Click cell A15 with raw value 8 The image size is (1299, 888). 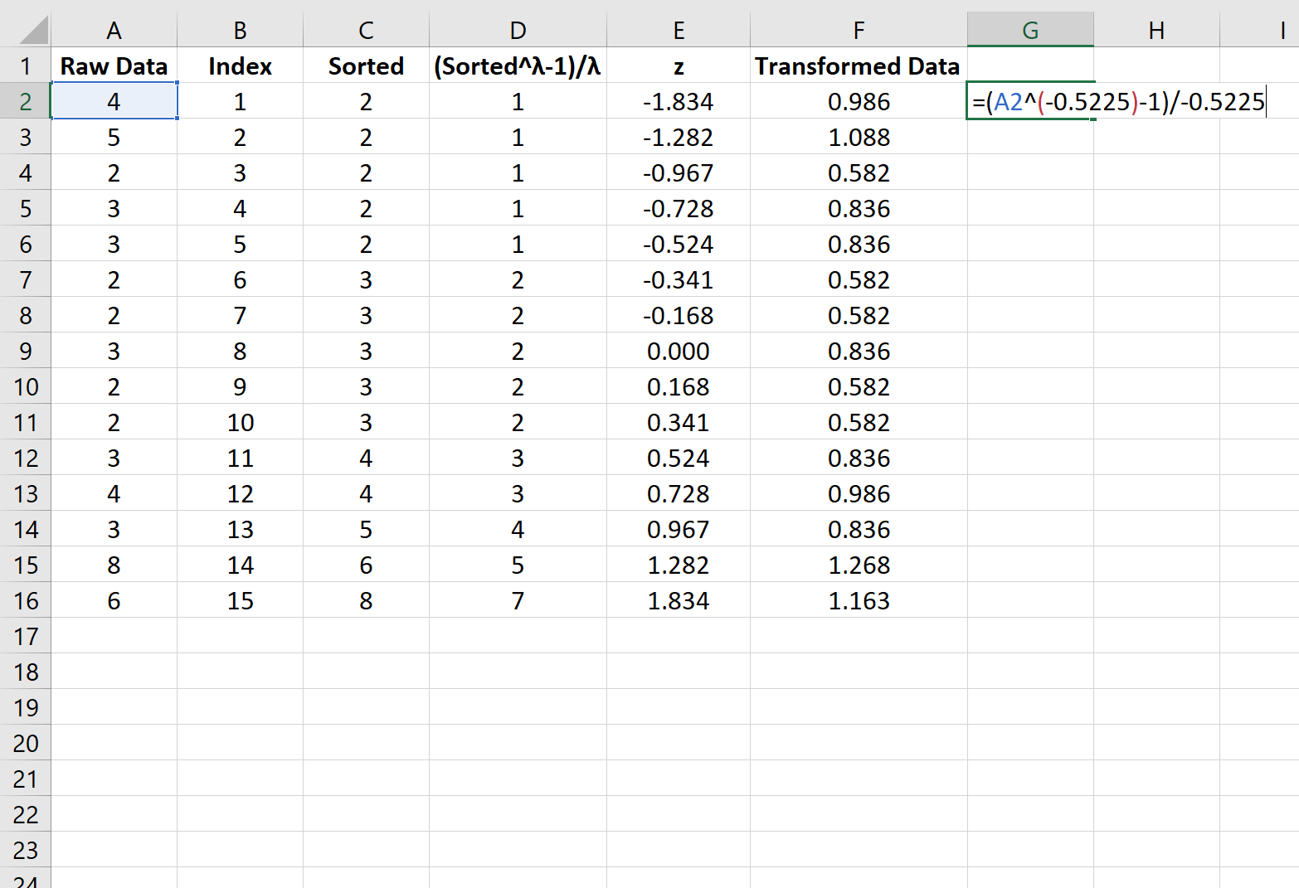(114, 565)
